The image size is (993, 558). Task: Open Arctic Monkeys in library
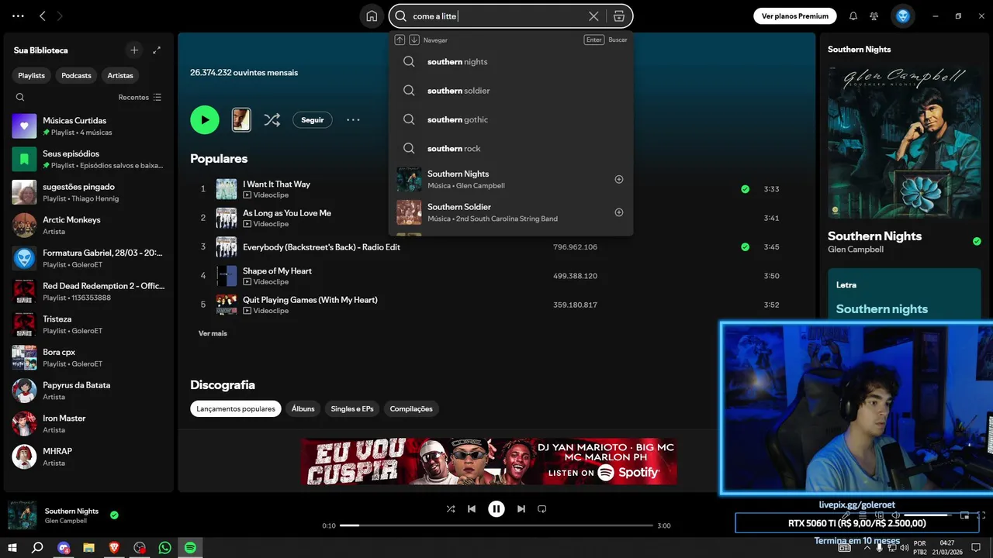88,225
